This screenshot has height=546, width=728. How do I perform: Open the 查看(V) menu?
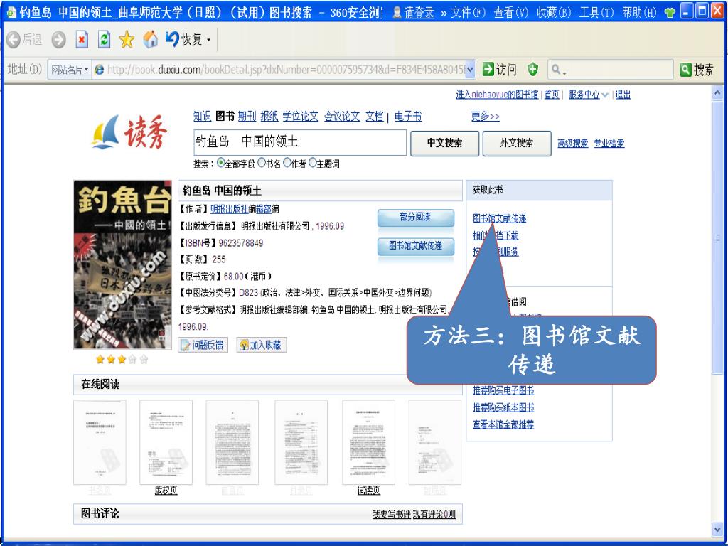(511, 13)
